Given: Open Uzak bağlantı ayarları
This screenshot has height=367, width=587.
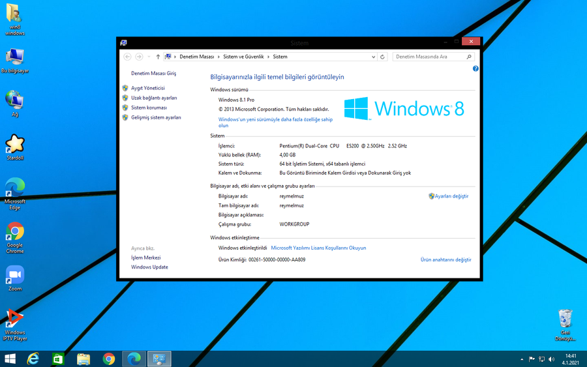Looking at the screenshot, I should point(154,98).
